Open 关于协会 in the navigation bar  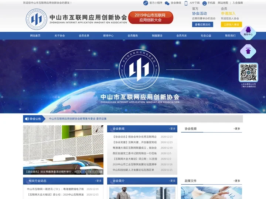pos(59,35)
